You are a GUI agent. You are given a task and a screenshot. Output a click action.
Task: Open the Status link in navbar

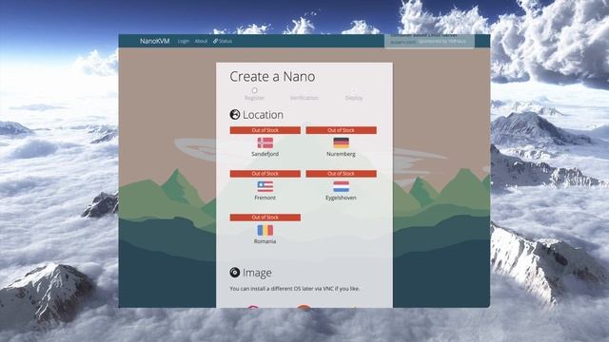tap(223, 41)
